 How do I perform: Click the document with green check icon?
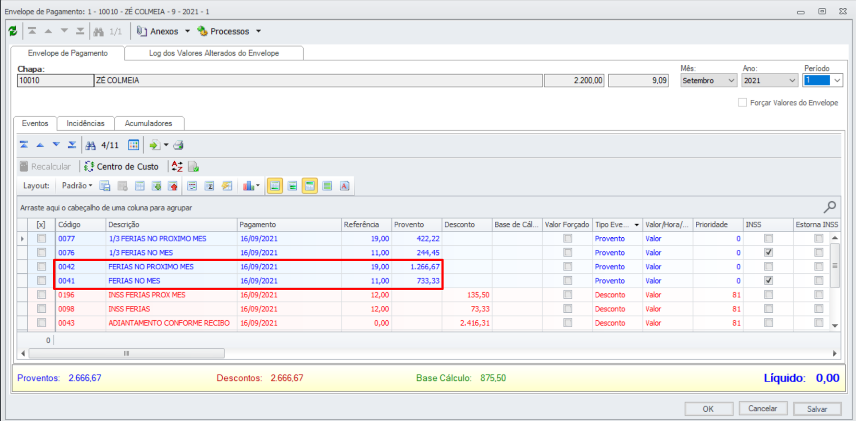[194, 166]
